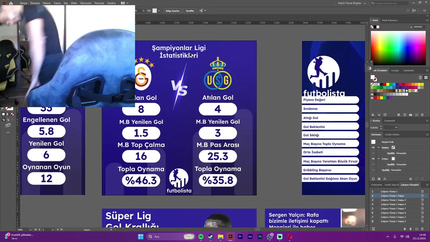430x242 pixels.
Task: Open WhatsApp from the taskbar
Action: [x=270, y=237]
